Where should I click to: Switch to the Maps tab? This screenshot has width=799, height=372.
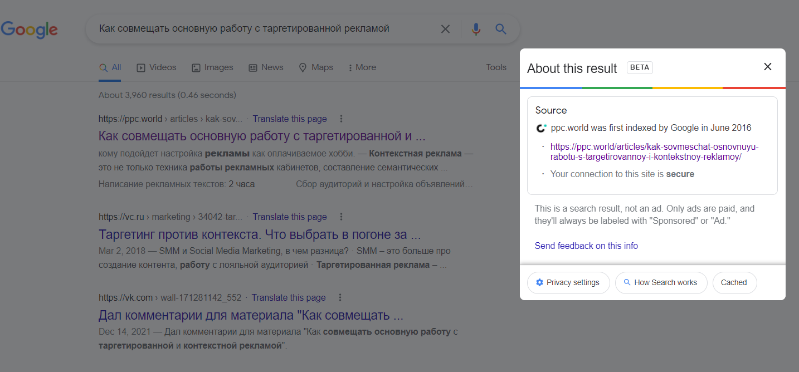(316, 67)
